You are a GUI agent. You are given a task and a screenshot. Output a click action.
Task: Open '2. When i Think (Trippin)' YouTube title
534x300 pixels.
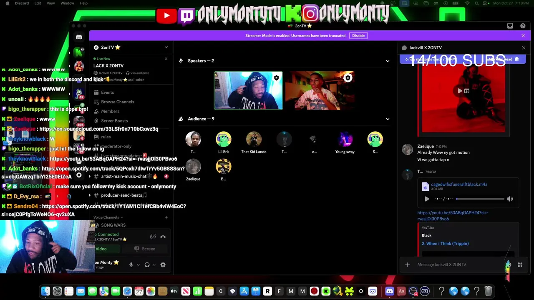[x=445, y=243]
